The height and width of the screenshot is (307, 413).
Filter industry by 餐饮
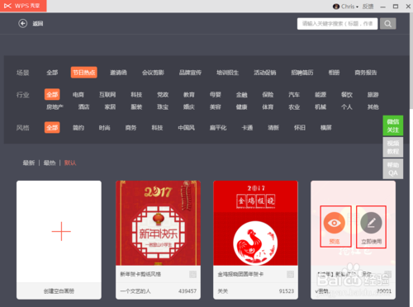[x=347, y=95]
